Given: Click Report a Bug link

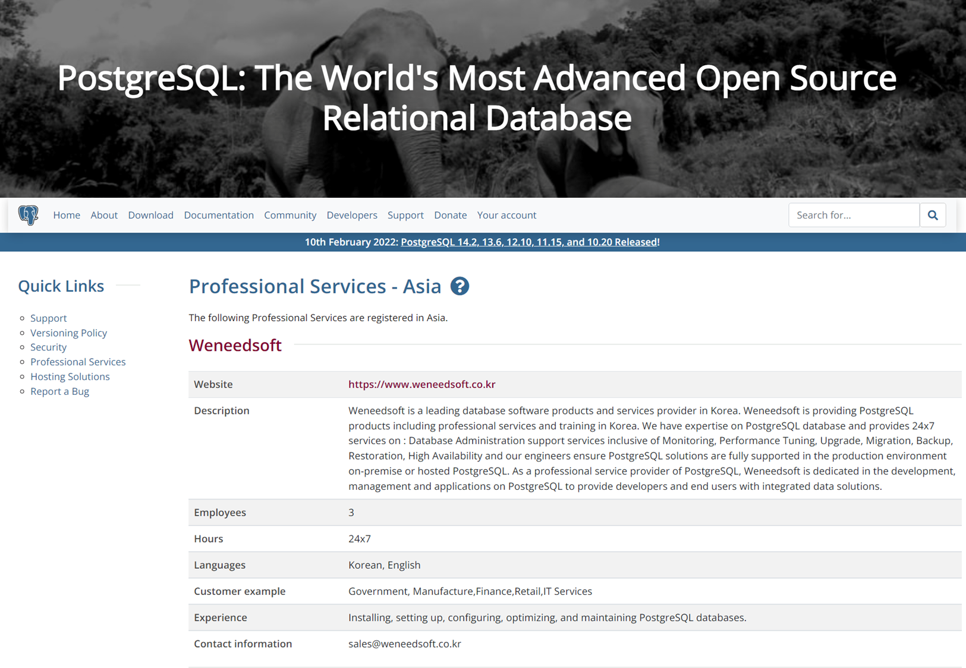Looking at the screenshot, I should [x=59, y=391].
